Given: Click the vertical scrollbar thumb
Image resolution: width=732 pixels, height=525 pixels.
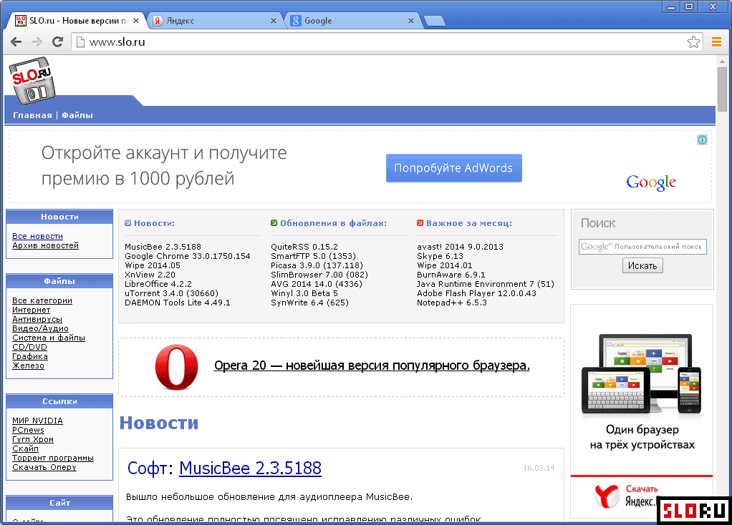Looking at the screenshot, I should (x=722, y=89).
